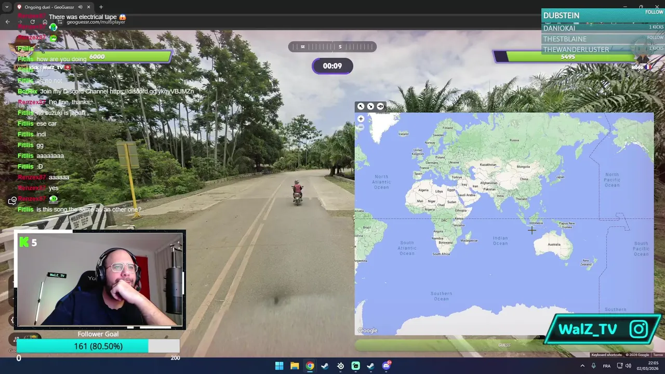Open the Keyboard shortcuts link under the map
The width and height of the screenshot is (665, 374).
tap(606, 355)
